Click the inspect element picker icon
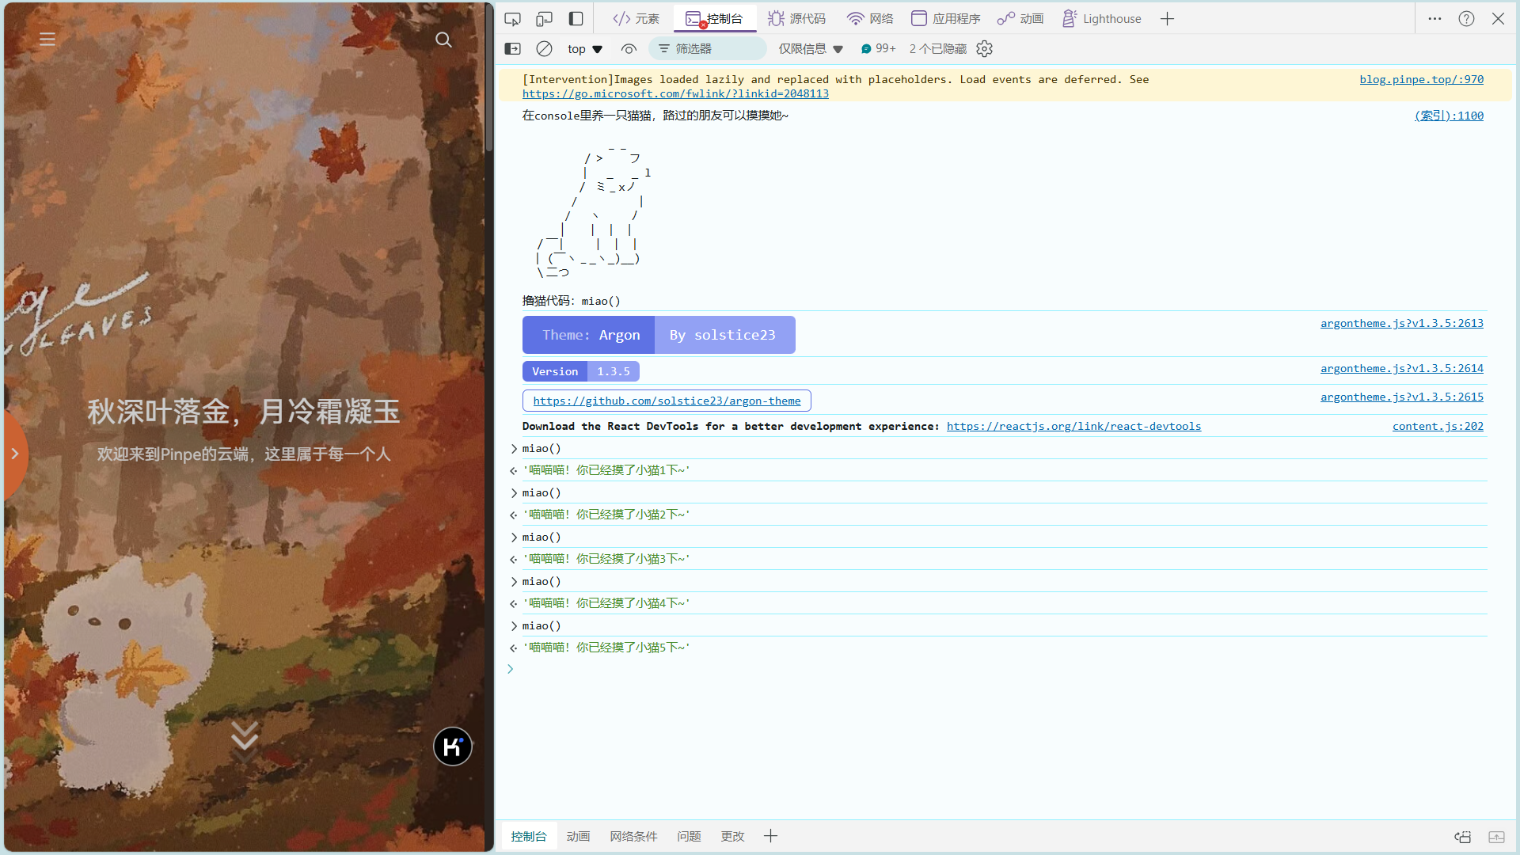Screen dimensions: 1520x855 coord(512,19)
